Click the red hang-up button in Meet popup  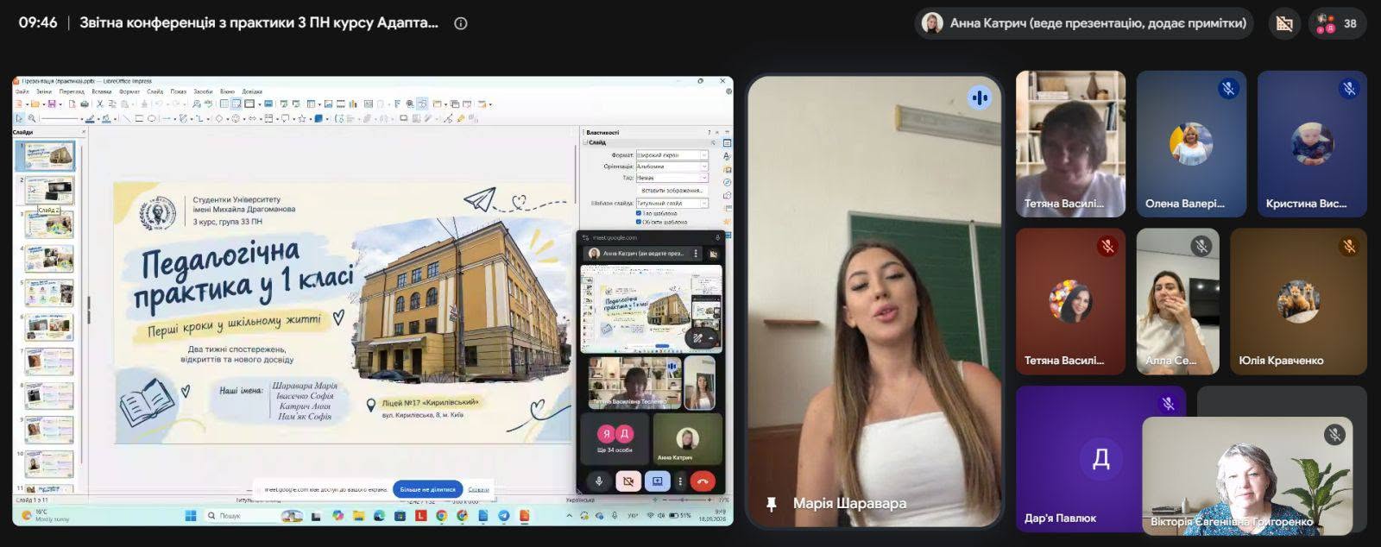click(703, 481)
